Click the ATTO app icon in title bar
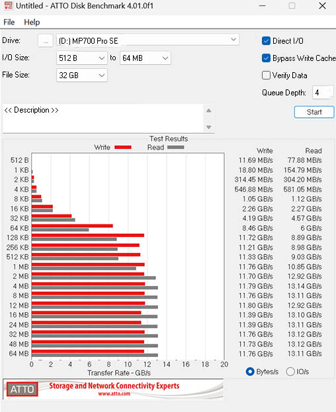336x412 pixels. point(8,5)
